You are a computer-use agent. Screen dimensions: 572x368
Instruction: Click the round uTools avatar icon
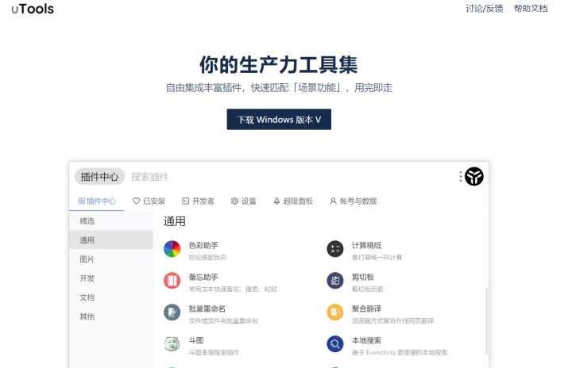[x=473, y=177]
